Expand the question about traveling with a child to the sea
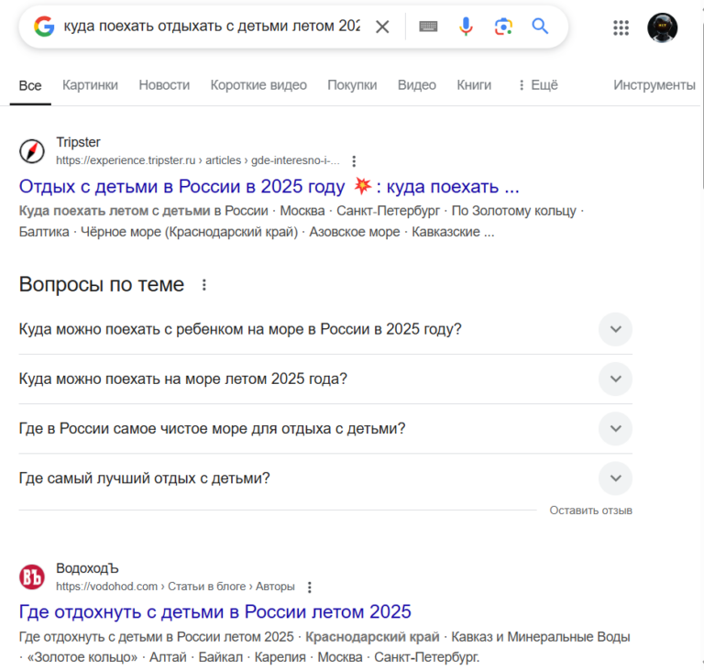 pyautogui.click(x=615, y=329)
